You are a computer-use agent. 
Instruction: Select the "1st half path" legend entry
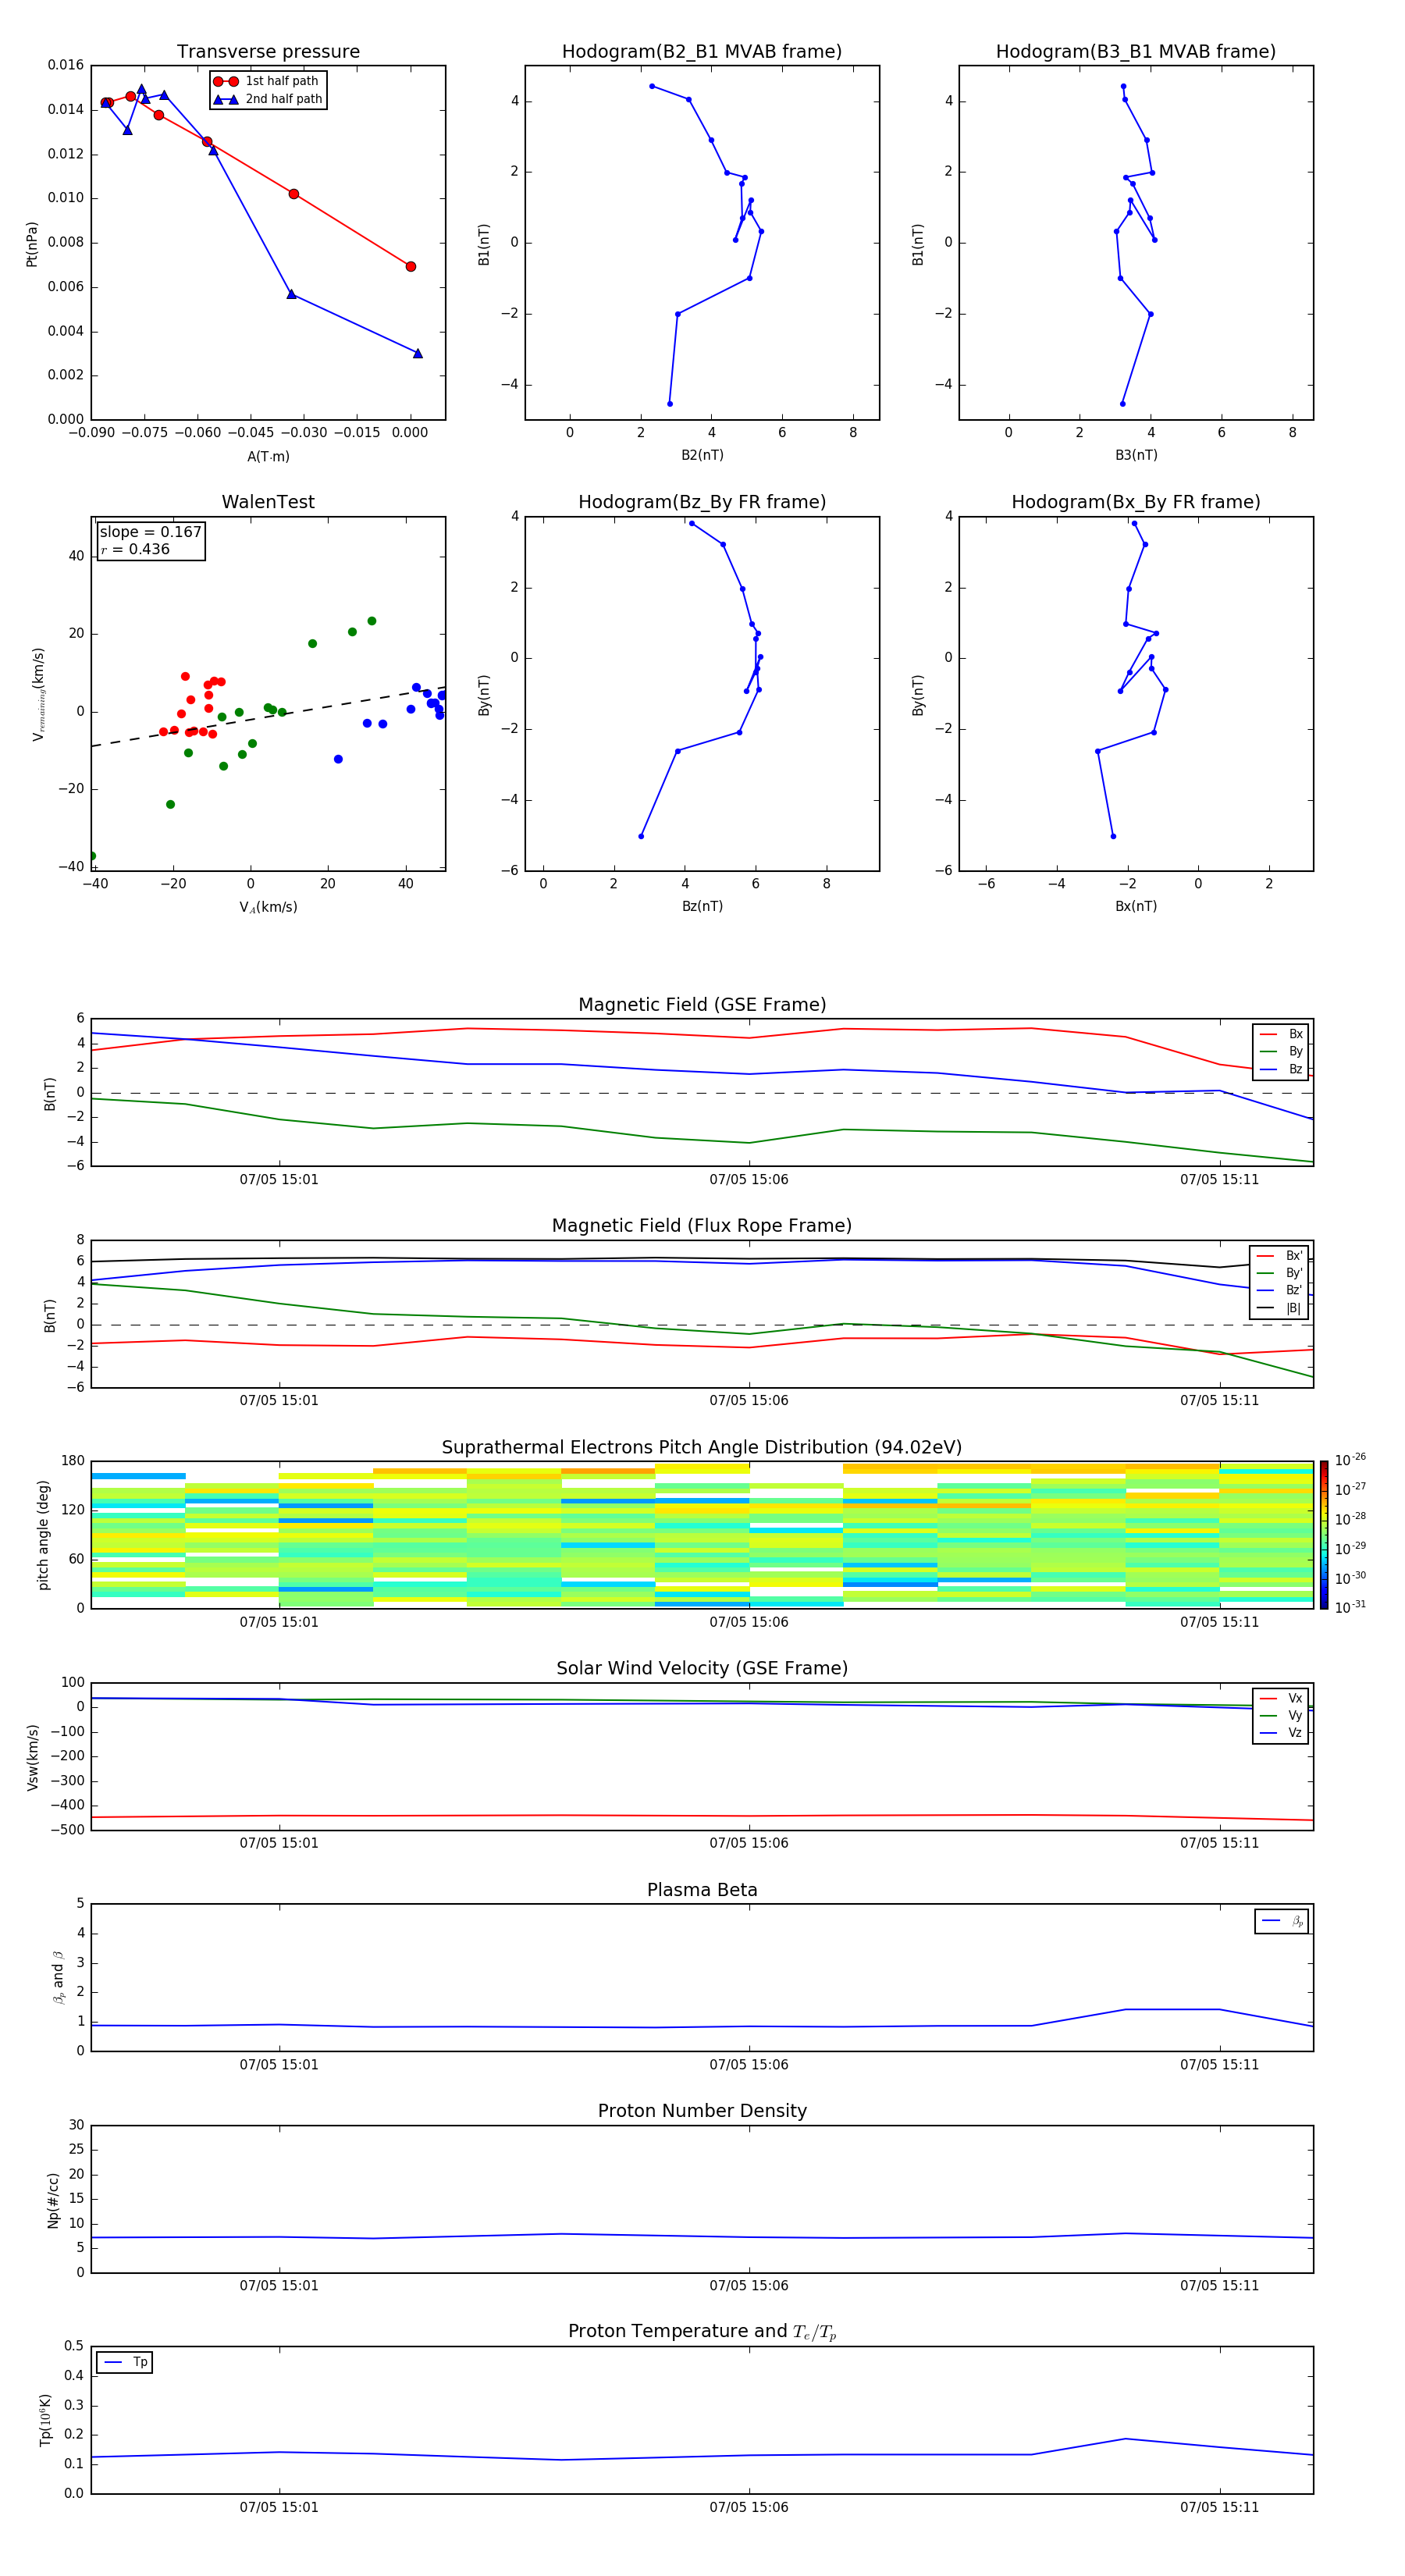[x=267, y=81]
